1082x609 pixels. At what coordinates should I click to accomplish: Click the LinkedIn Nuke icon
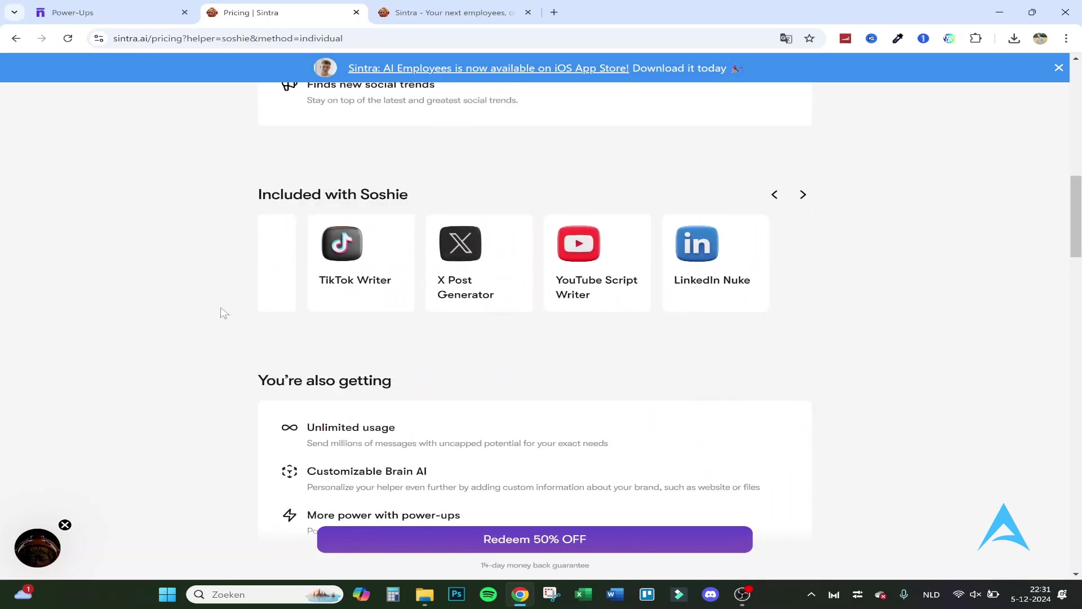(697, 244)
